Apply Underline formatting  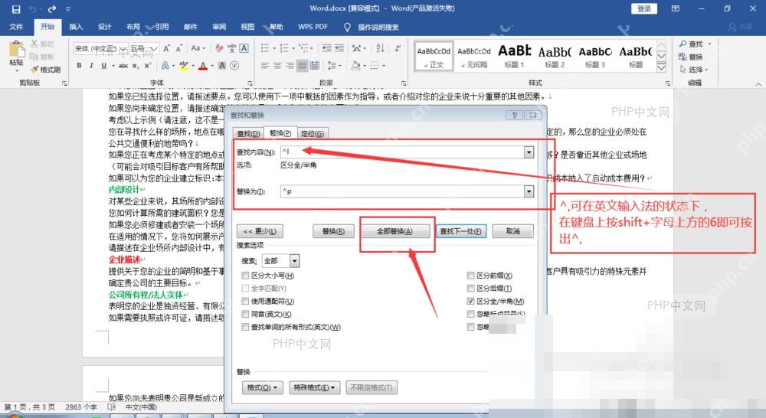(x=103, y=65)
